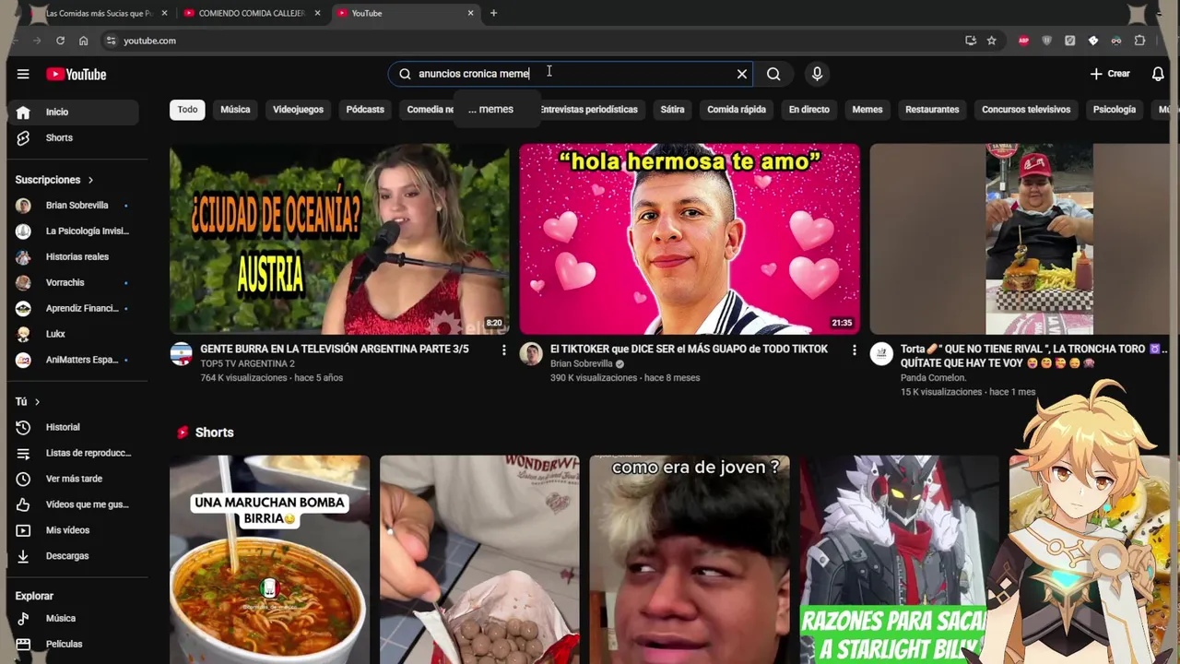The height and width of the screenshot is (664, 1180).
Task: Select the Música filter chip
Action: coord(235,110)
